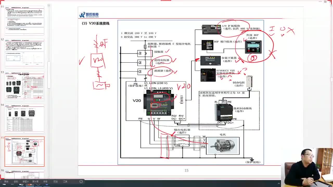Image resolution: width=333 pixels, height=187 pixels.
Task: Click the 制动电阻 resistor image
Action: (249, 81)
